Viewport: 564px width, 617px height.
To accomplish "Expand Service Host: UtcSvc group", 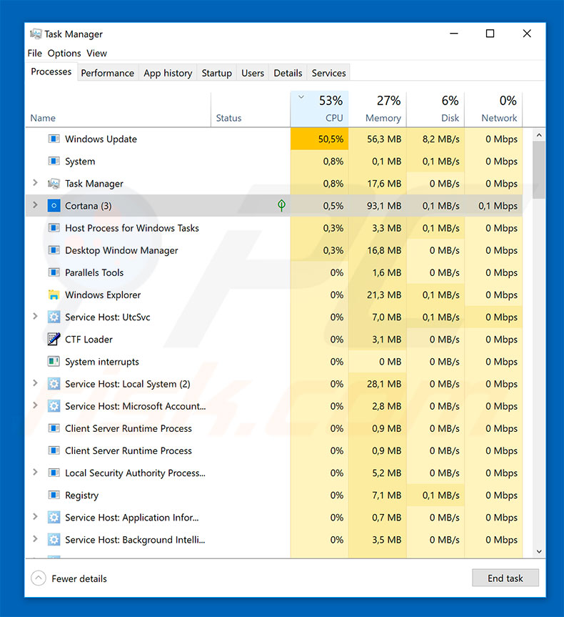I will tap(35, 317).
